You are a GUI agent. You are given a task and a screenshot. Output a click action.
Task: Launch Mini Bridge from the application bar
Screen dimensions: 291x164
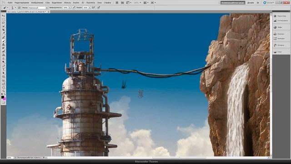pos(122,3)
